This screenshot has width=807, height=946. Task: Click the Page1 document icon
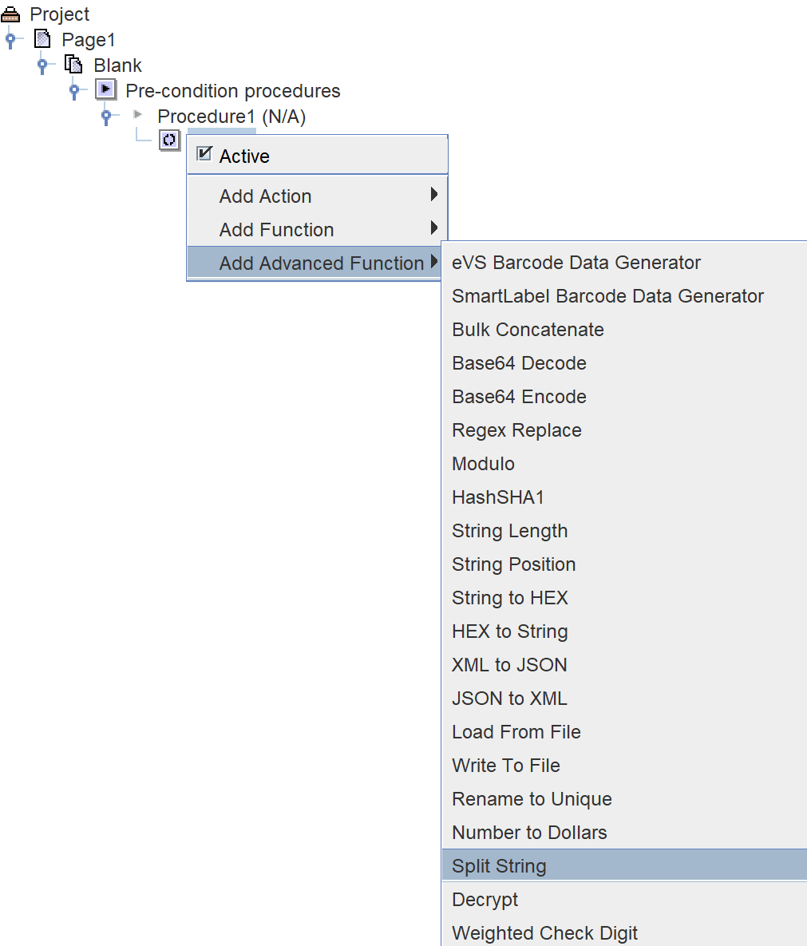(43, 39)
